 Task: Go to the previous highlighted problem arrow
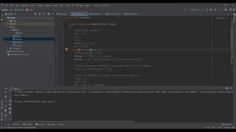pyautogui.click(x=228, y=18)
